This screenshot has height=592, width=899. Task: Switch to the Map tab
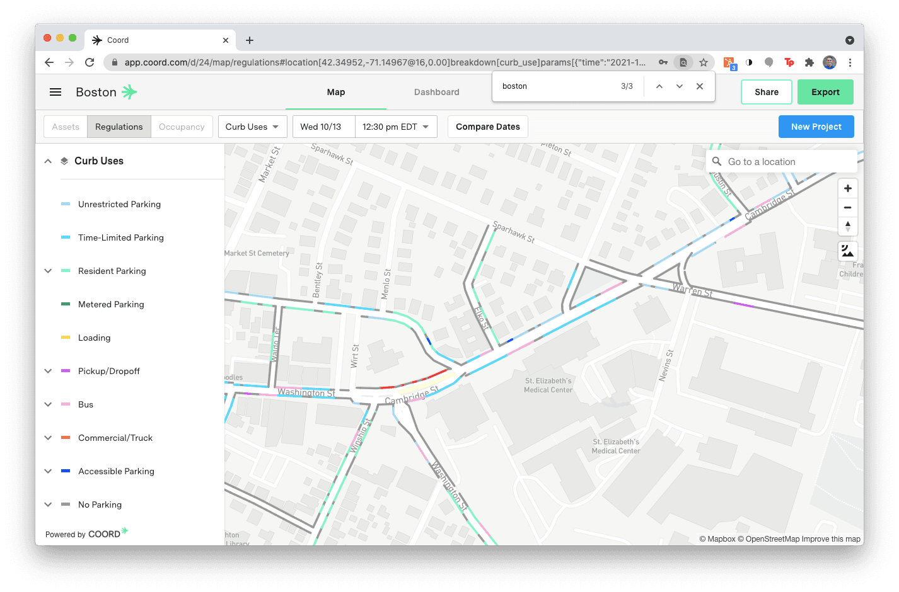tap(336, 92)
